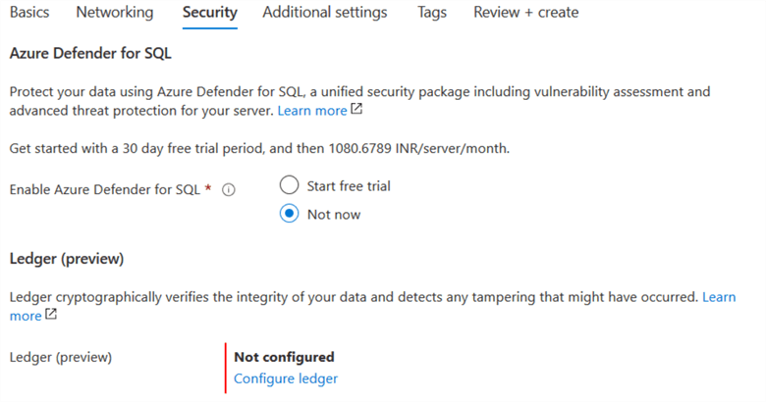Select the Security tab

point(209,13)
